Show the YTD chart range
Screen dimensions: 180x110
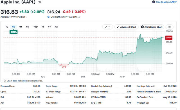[35, 27]
